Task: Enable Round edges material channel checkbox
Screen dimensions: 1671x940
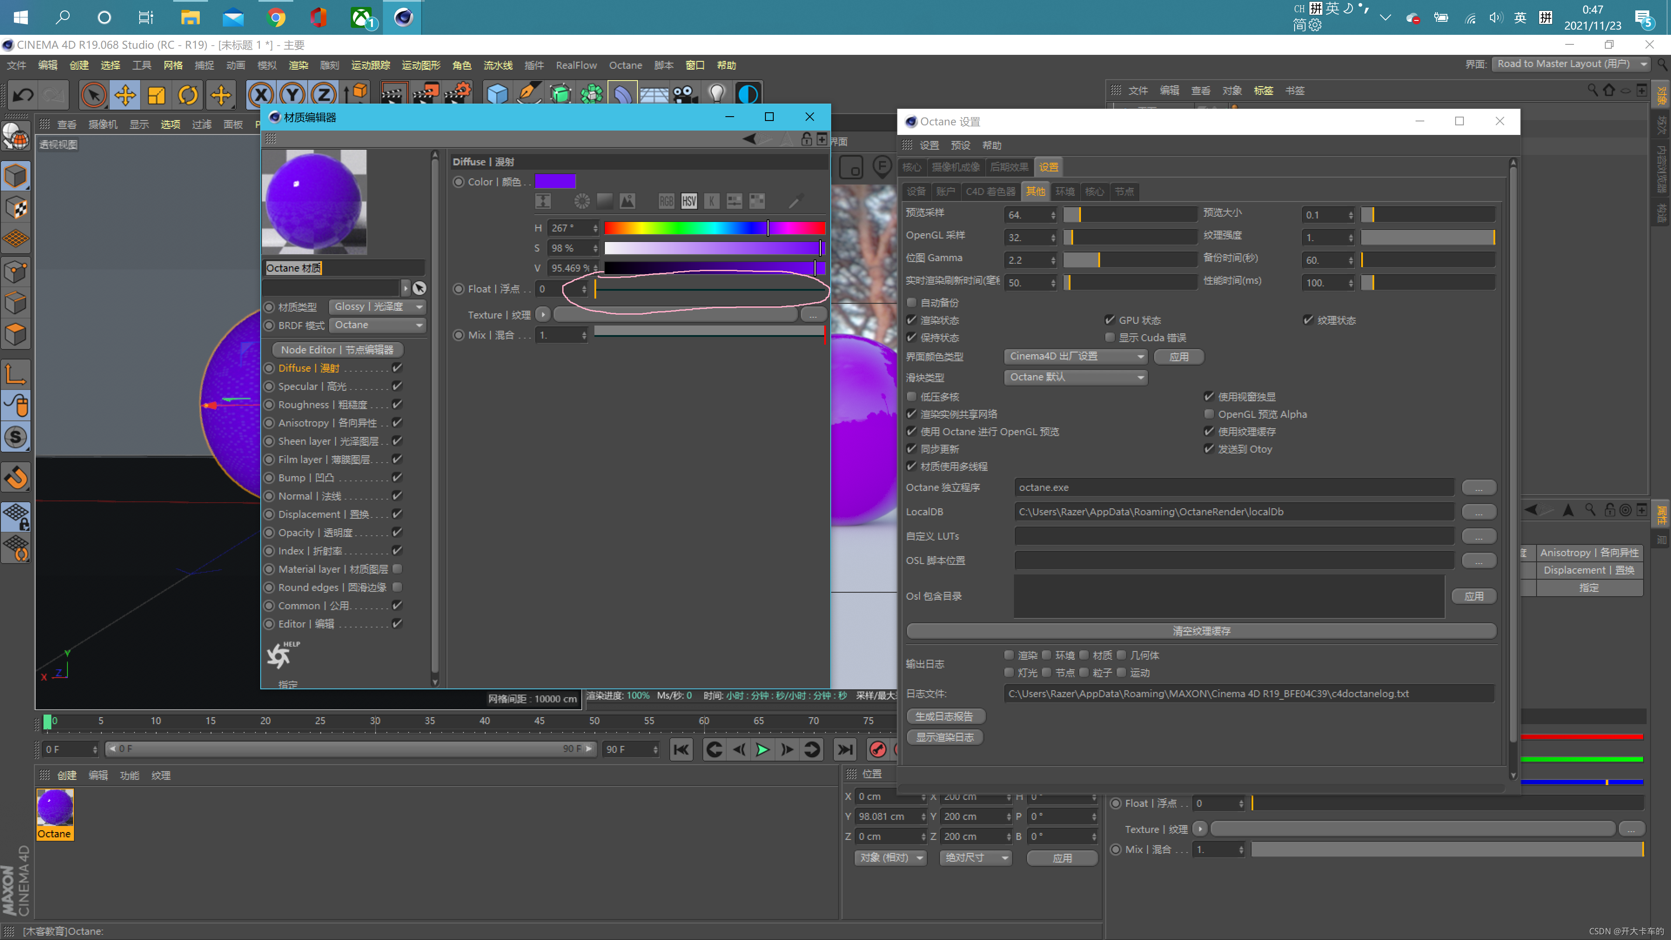Action: tap(398, 587)
